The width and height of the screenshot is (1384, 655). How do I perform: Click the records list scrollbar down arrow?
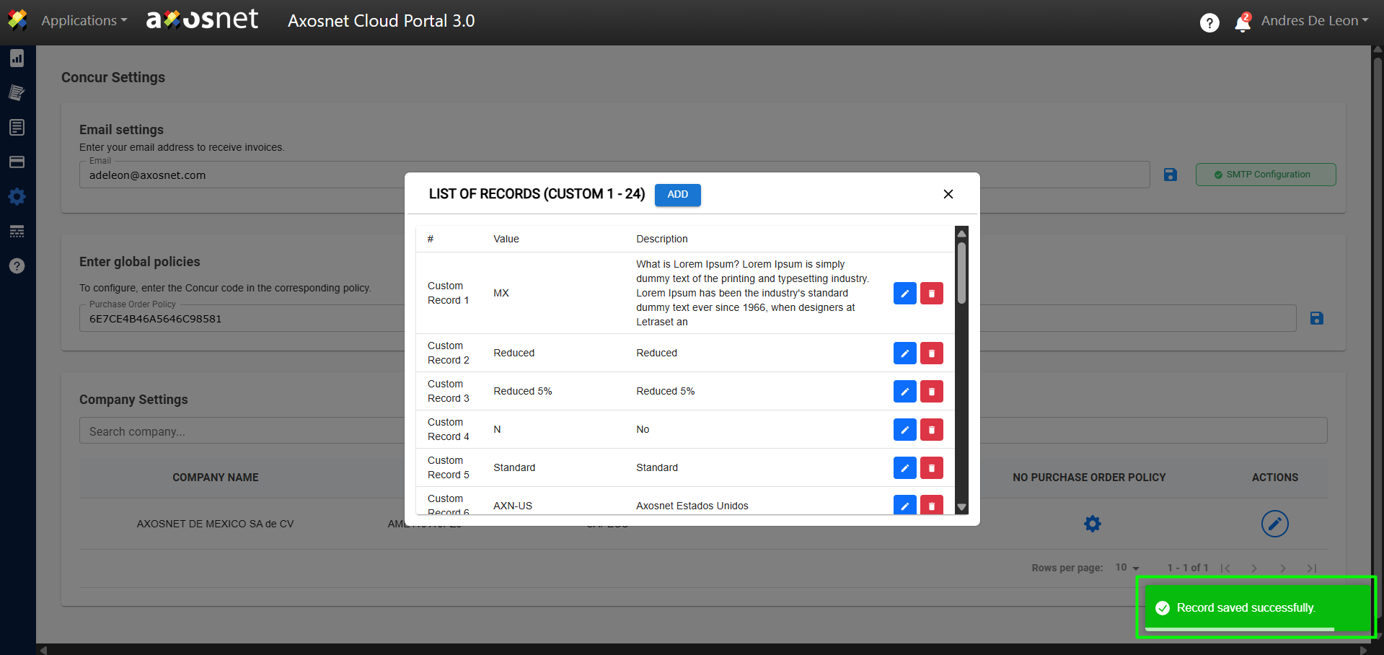[961, 507]
